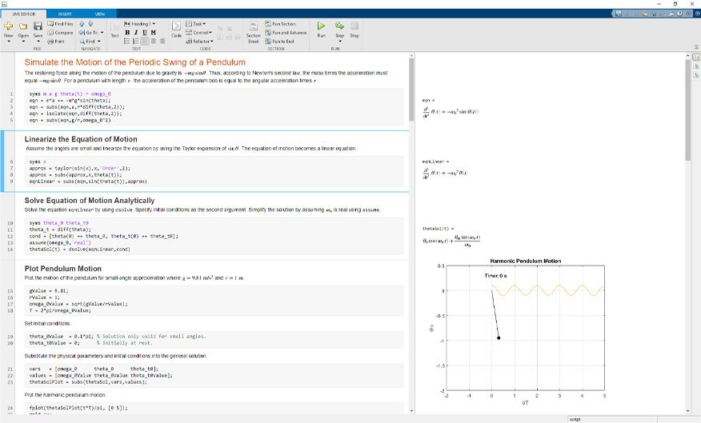Screen dimensions: 701x423
Task: Open the Refactor dropdown menu
Action: (202, 42)
